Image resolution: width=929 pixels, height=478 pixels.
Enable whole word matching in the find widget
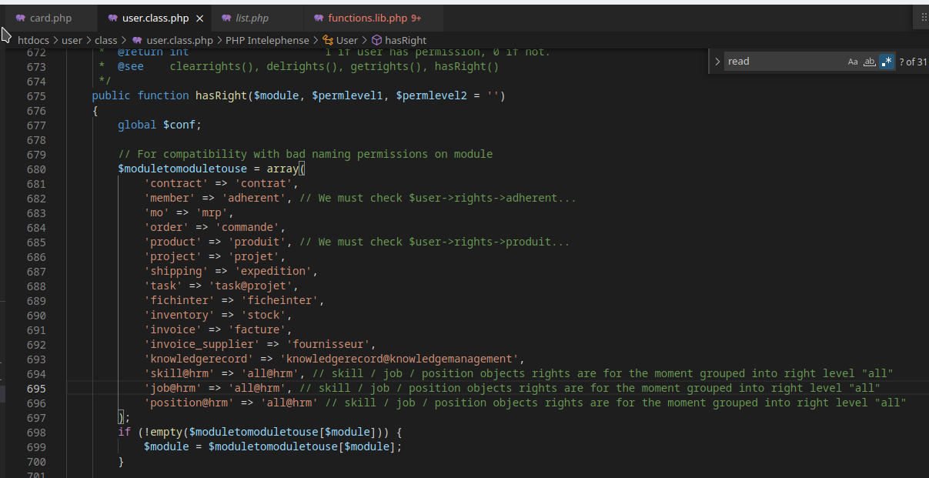(870, 62)
